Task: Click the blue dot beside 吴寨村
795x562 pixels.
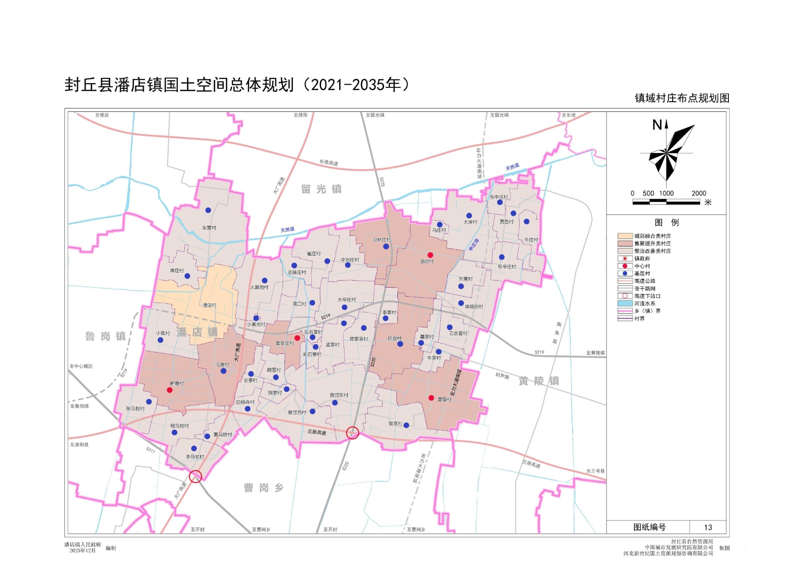Action: (x=406, y=425)
